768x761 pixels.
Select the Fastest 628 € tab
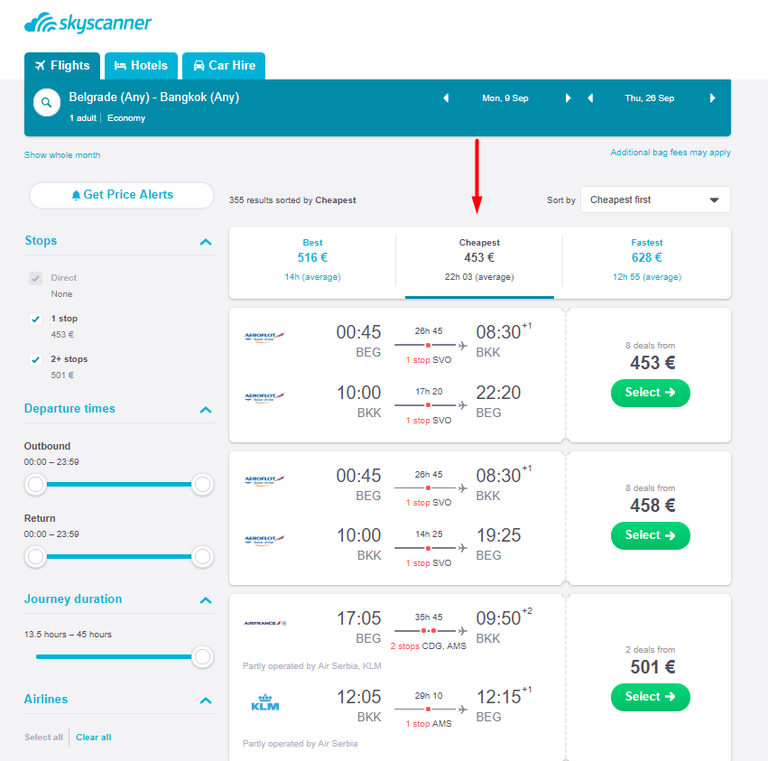(x=646, y=260)
